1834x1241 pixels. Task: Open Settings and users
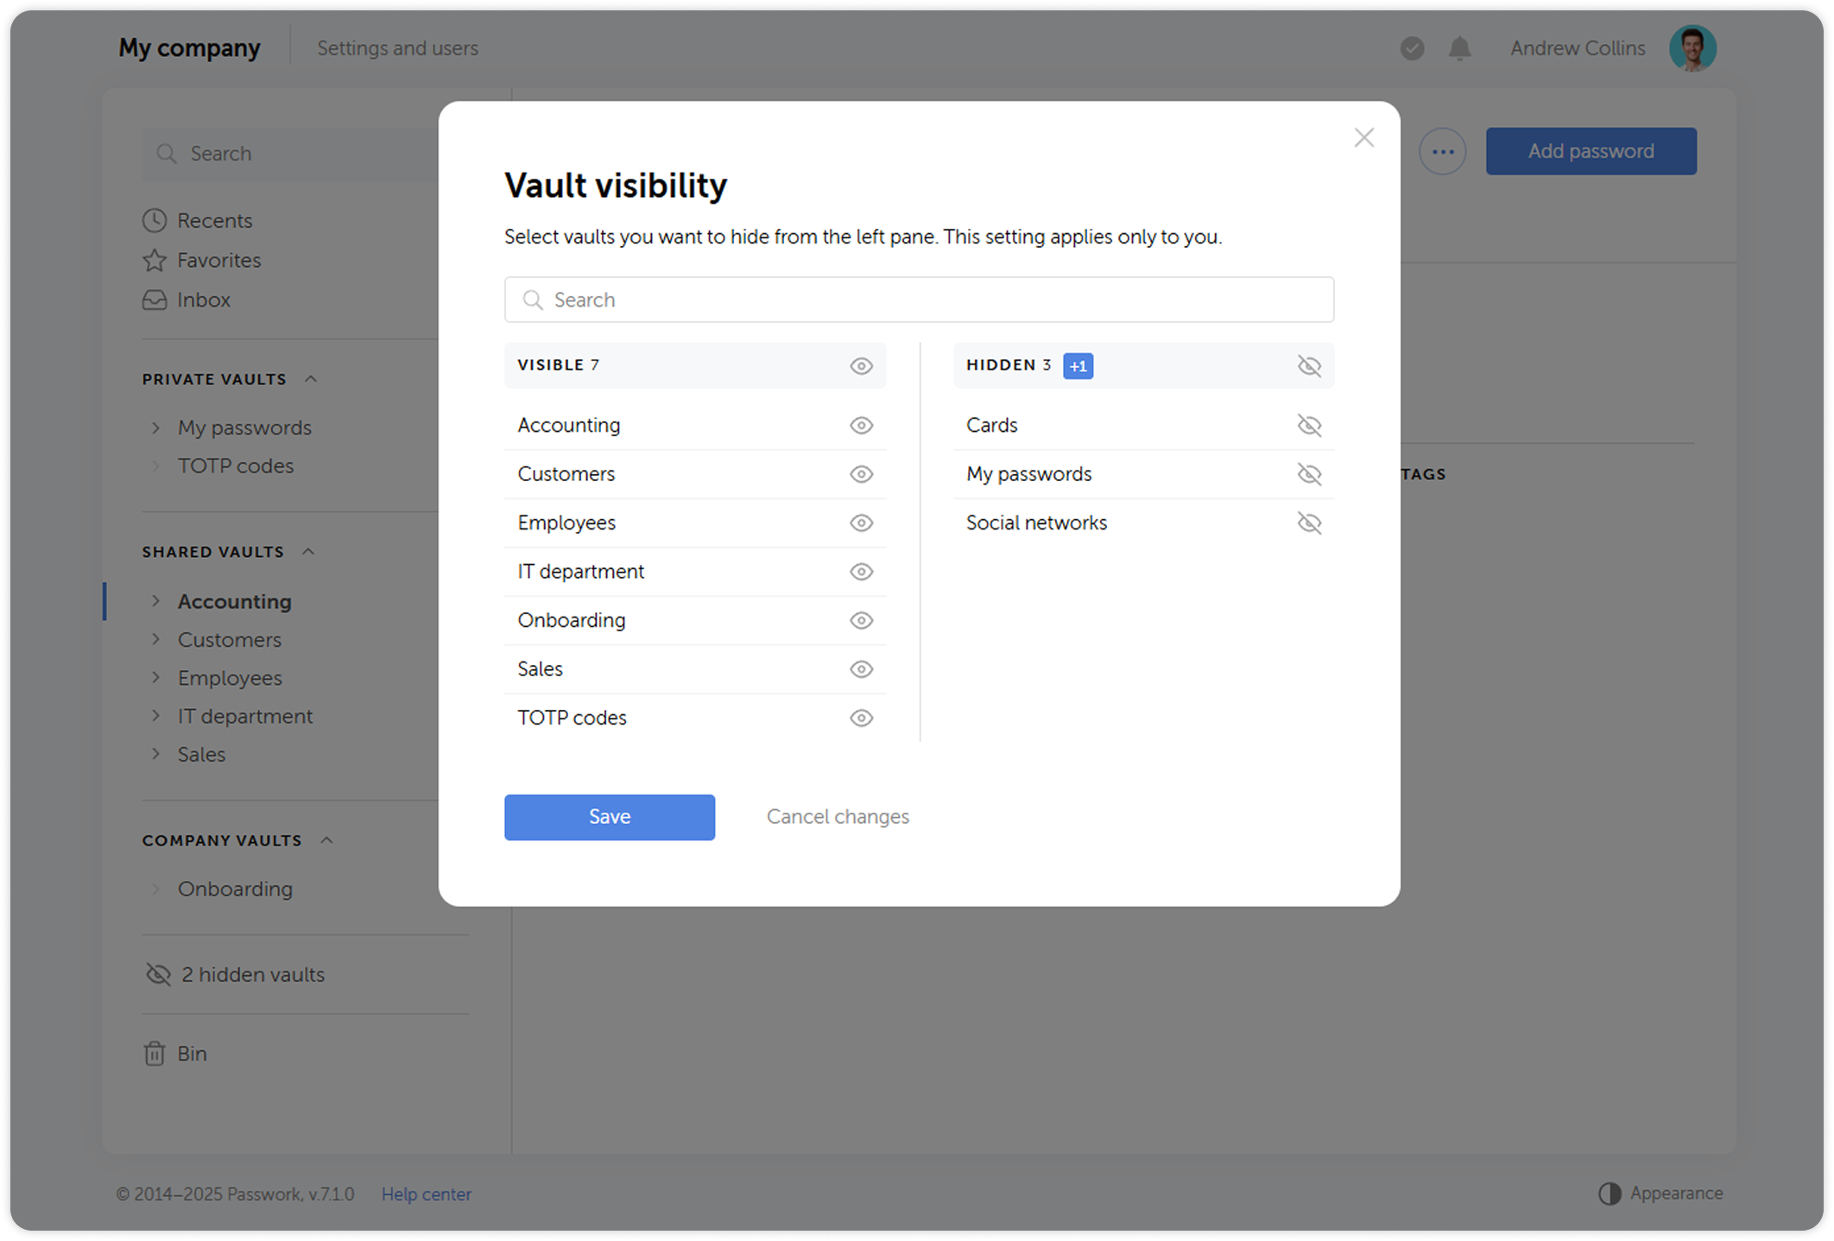coord(398,48)
